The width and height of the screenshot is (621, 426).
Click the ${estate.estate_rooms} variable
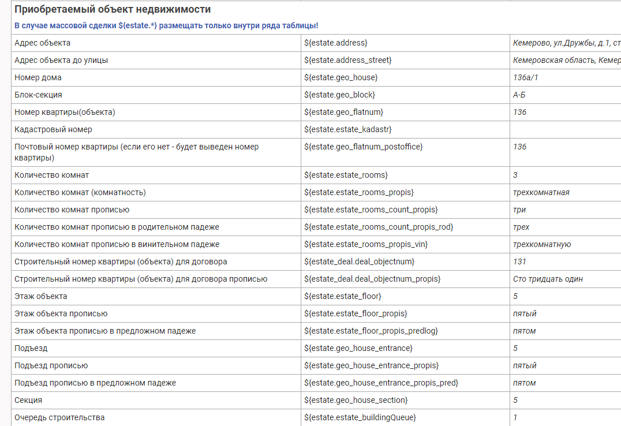tap(346, 175)
